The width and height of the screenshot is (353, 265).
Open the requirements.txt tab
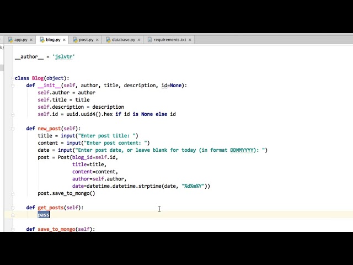pyautogui.click(x=169, y=40)
